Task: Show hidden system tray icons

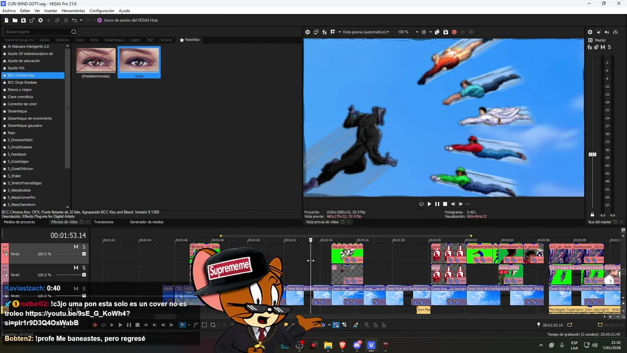Action: point(541,345)
